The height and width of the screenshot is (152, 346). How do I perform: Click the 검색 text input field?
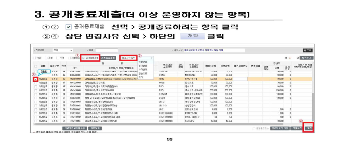107,50
